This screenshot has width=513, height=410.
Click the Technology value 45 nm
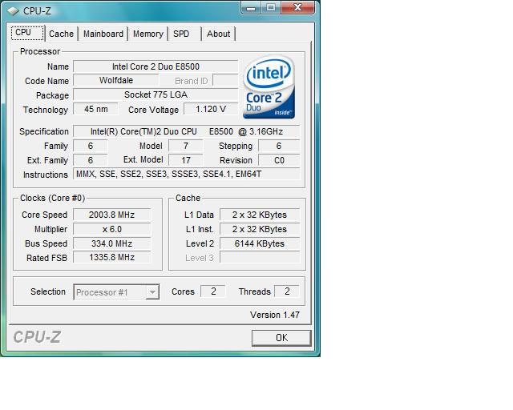95,109
